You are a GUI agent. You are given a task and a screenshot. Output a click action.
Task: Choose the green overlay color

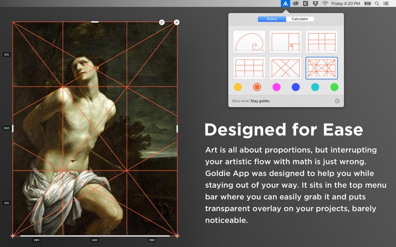[x=334, y=87]
